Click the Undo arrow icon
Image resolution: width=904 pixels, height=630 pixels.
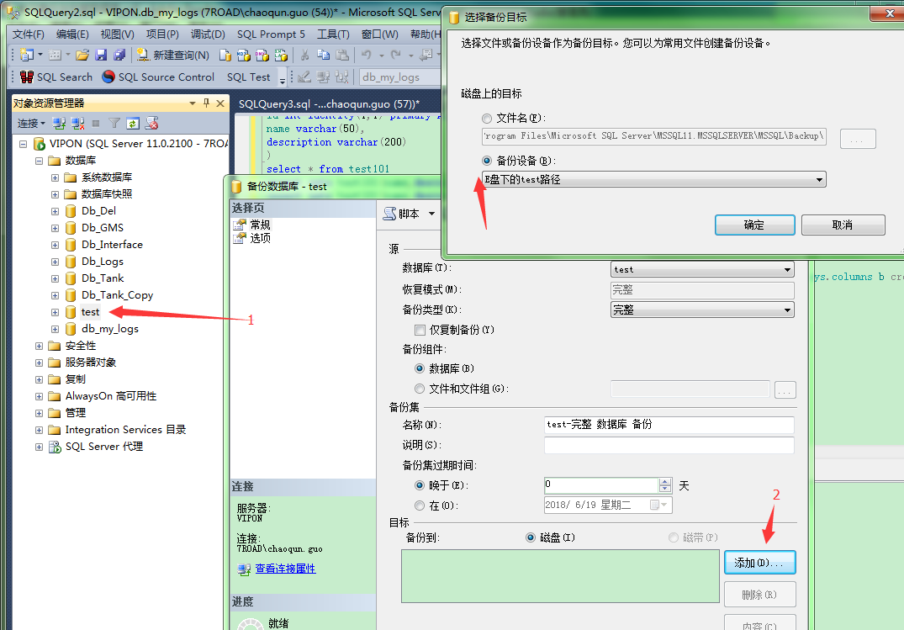tap(366, 55)
